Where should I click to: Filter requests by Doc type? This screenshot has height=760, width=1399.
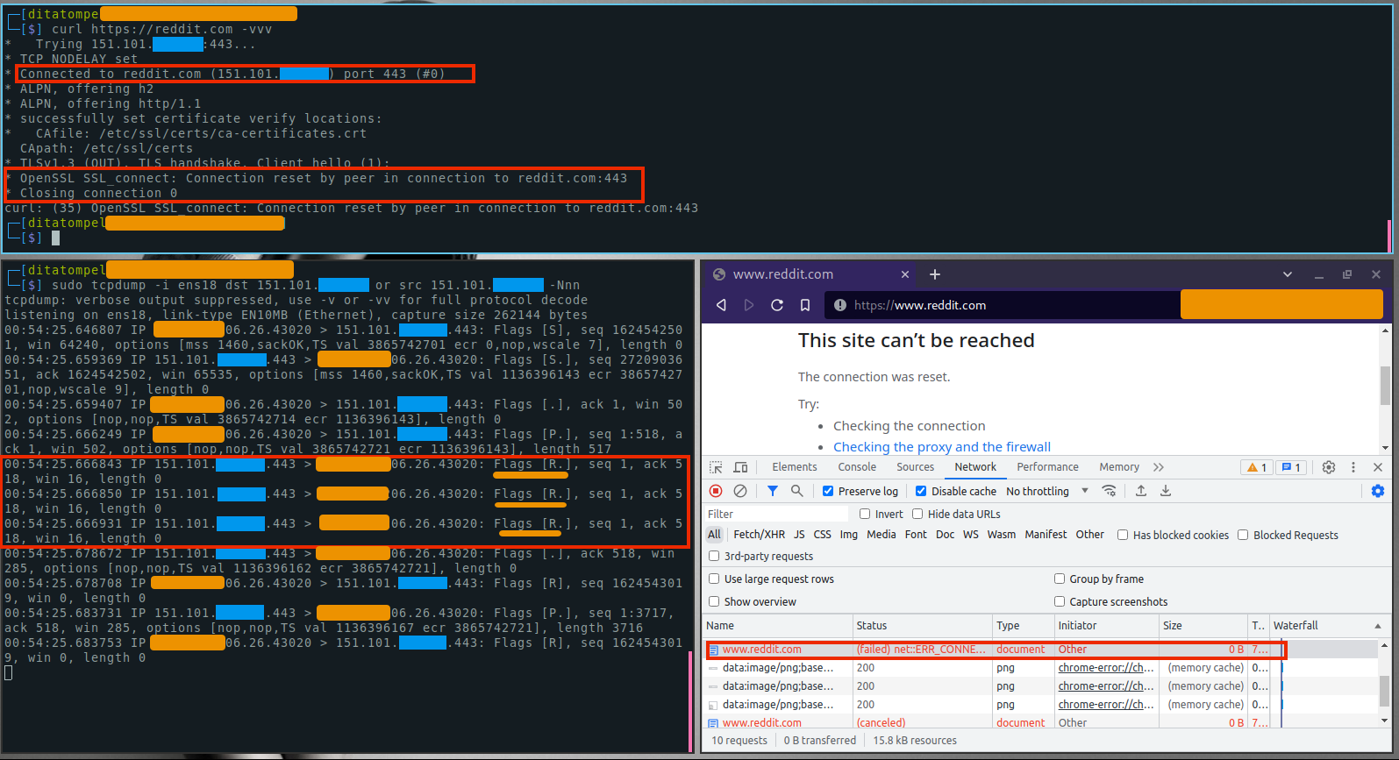(945, 535)
